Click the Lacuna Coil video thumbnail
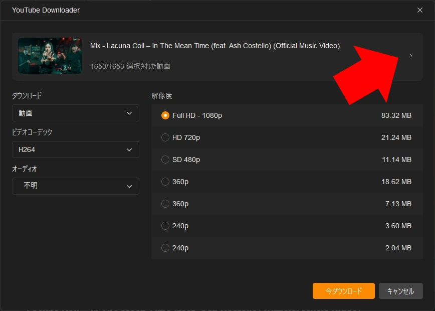 pyautogui.click(x=50, y=56)
